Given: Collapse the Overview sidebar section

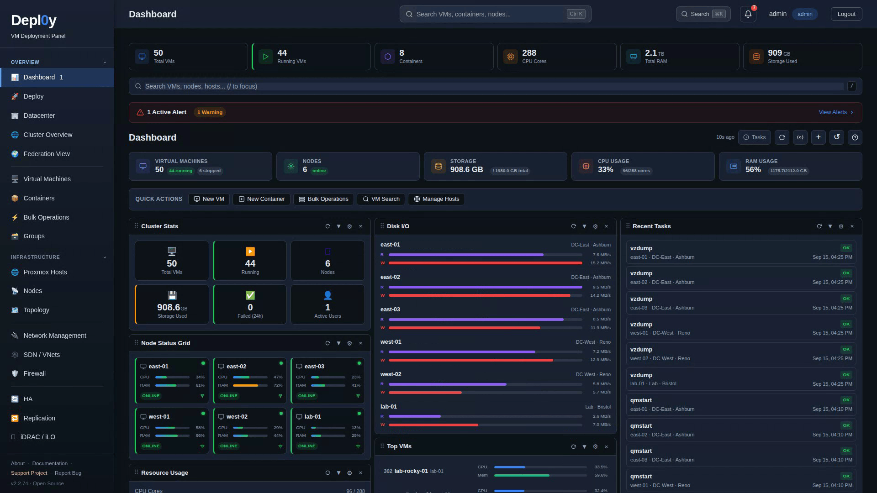Looking at the screenshot, I should tap(105, 62).
